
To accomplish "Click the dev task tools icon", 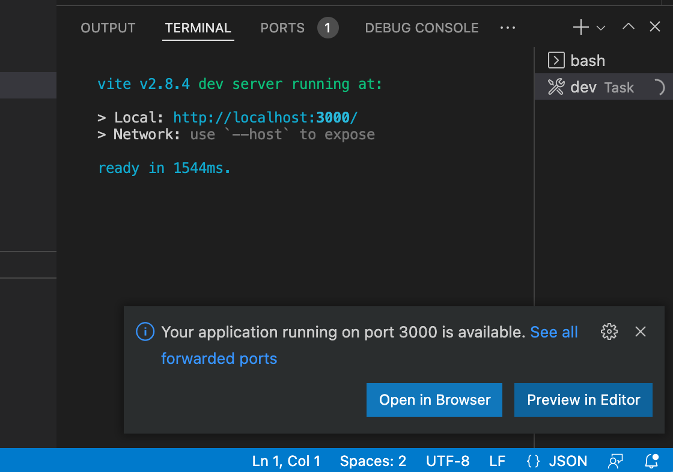I will pyautogui.click(x=556, y=87).
